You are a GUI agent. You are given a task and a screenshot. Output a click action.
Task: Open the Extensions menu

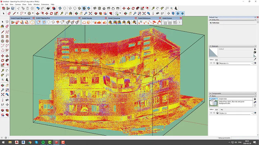45,4
